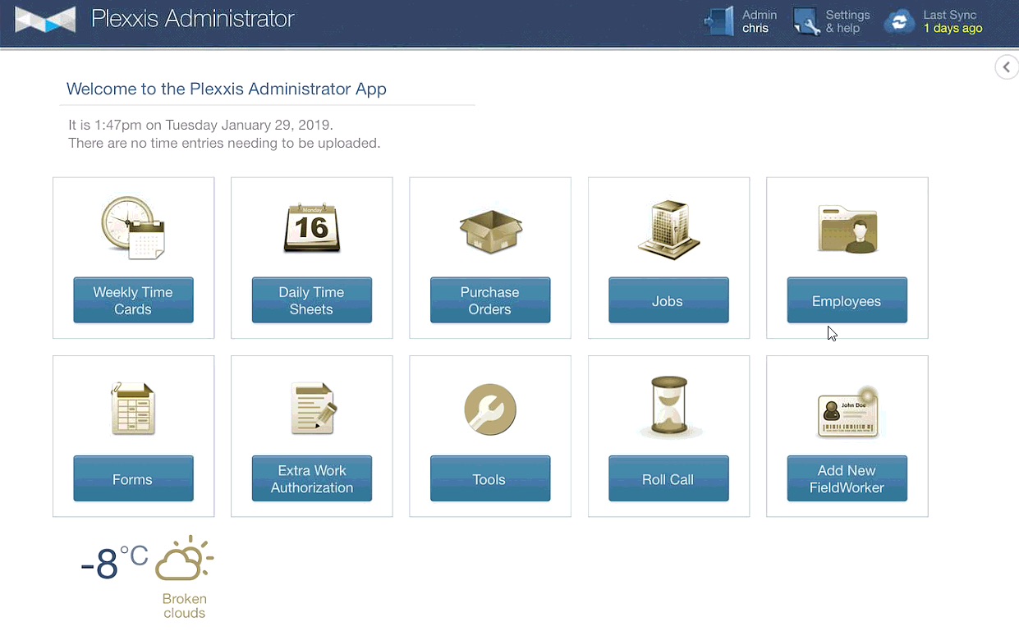Click the Last Sync cloud icon

point(899,22)
